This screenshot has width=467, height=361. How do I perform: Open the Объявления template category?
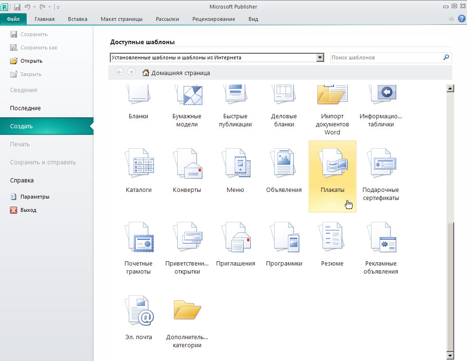point(284,171)
